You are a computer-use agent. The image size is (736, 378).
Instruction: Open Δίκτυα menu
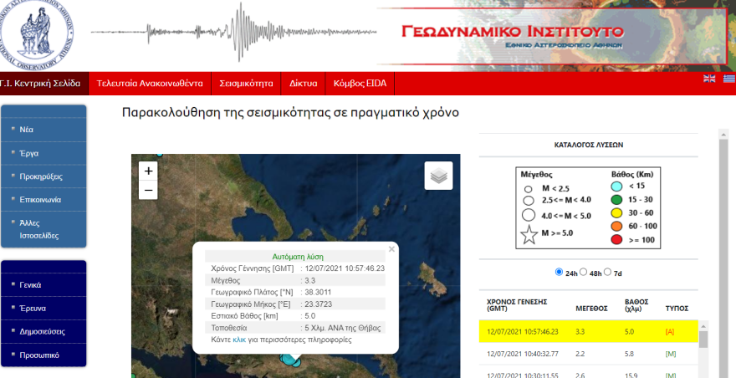[304, 84]
